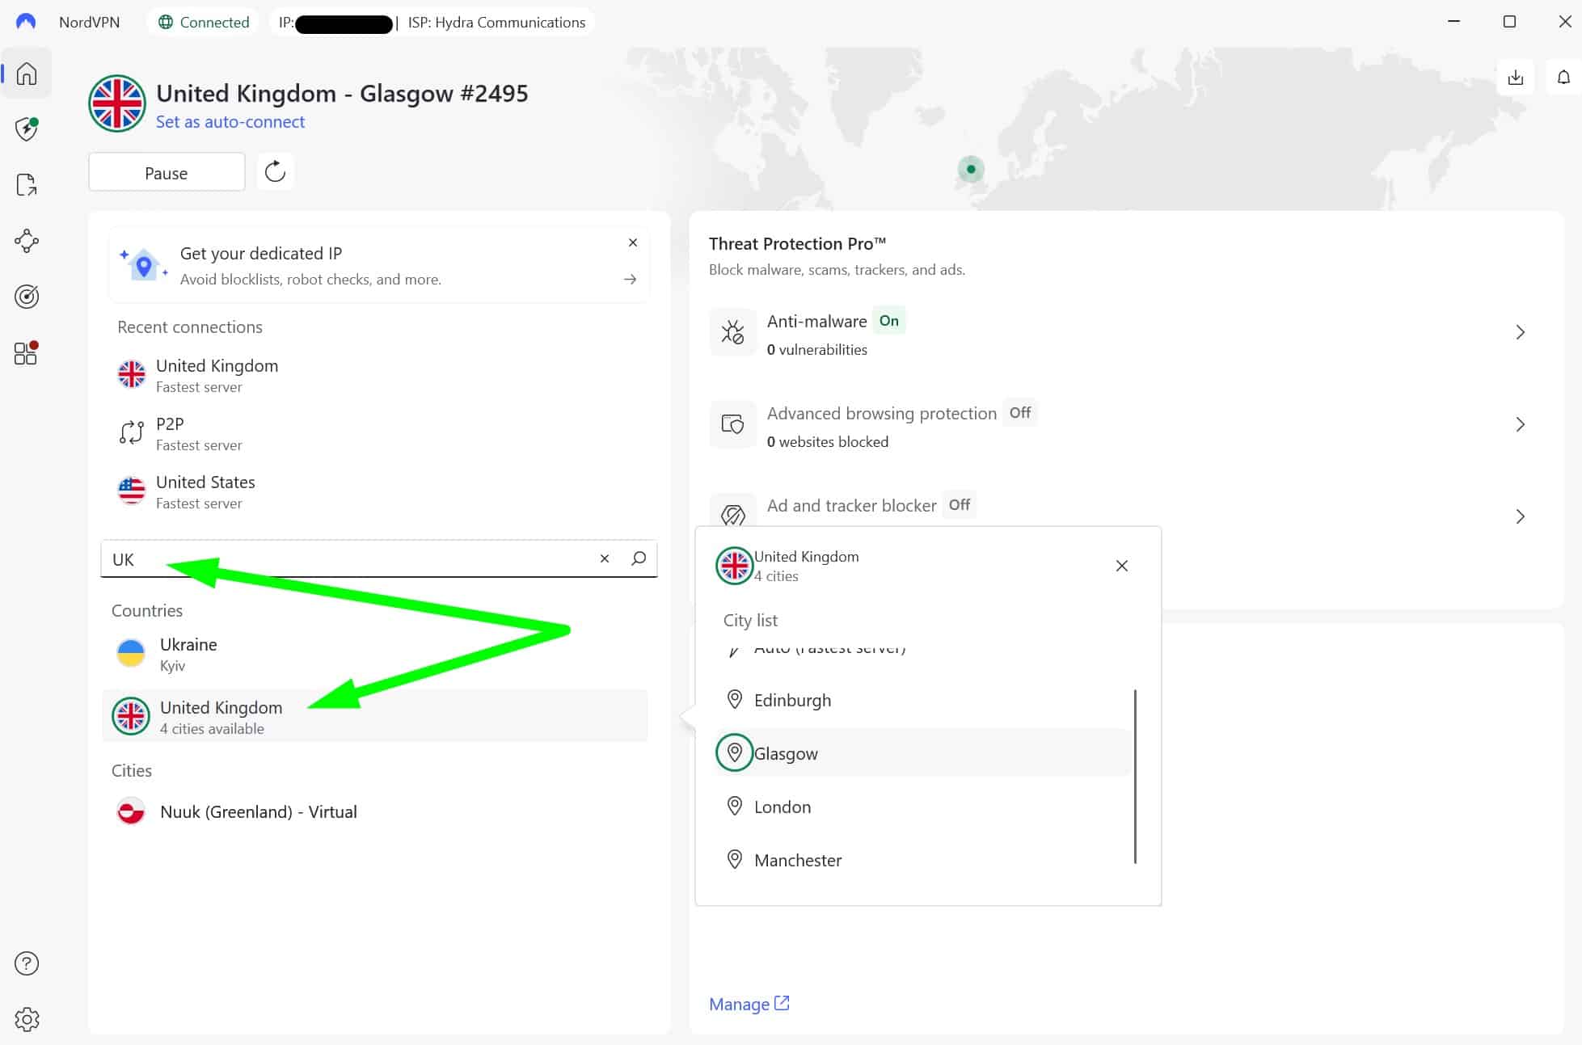Click United Kingdom flag in popup header
The width and height of the screenshot is (1582, 1045).
[x=734, y=565]
